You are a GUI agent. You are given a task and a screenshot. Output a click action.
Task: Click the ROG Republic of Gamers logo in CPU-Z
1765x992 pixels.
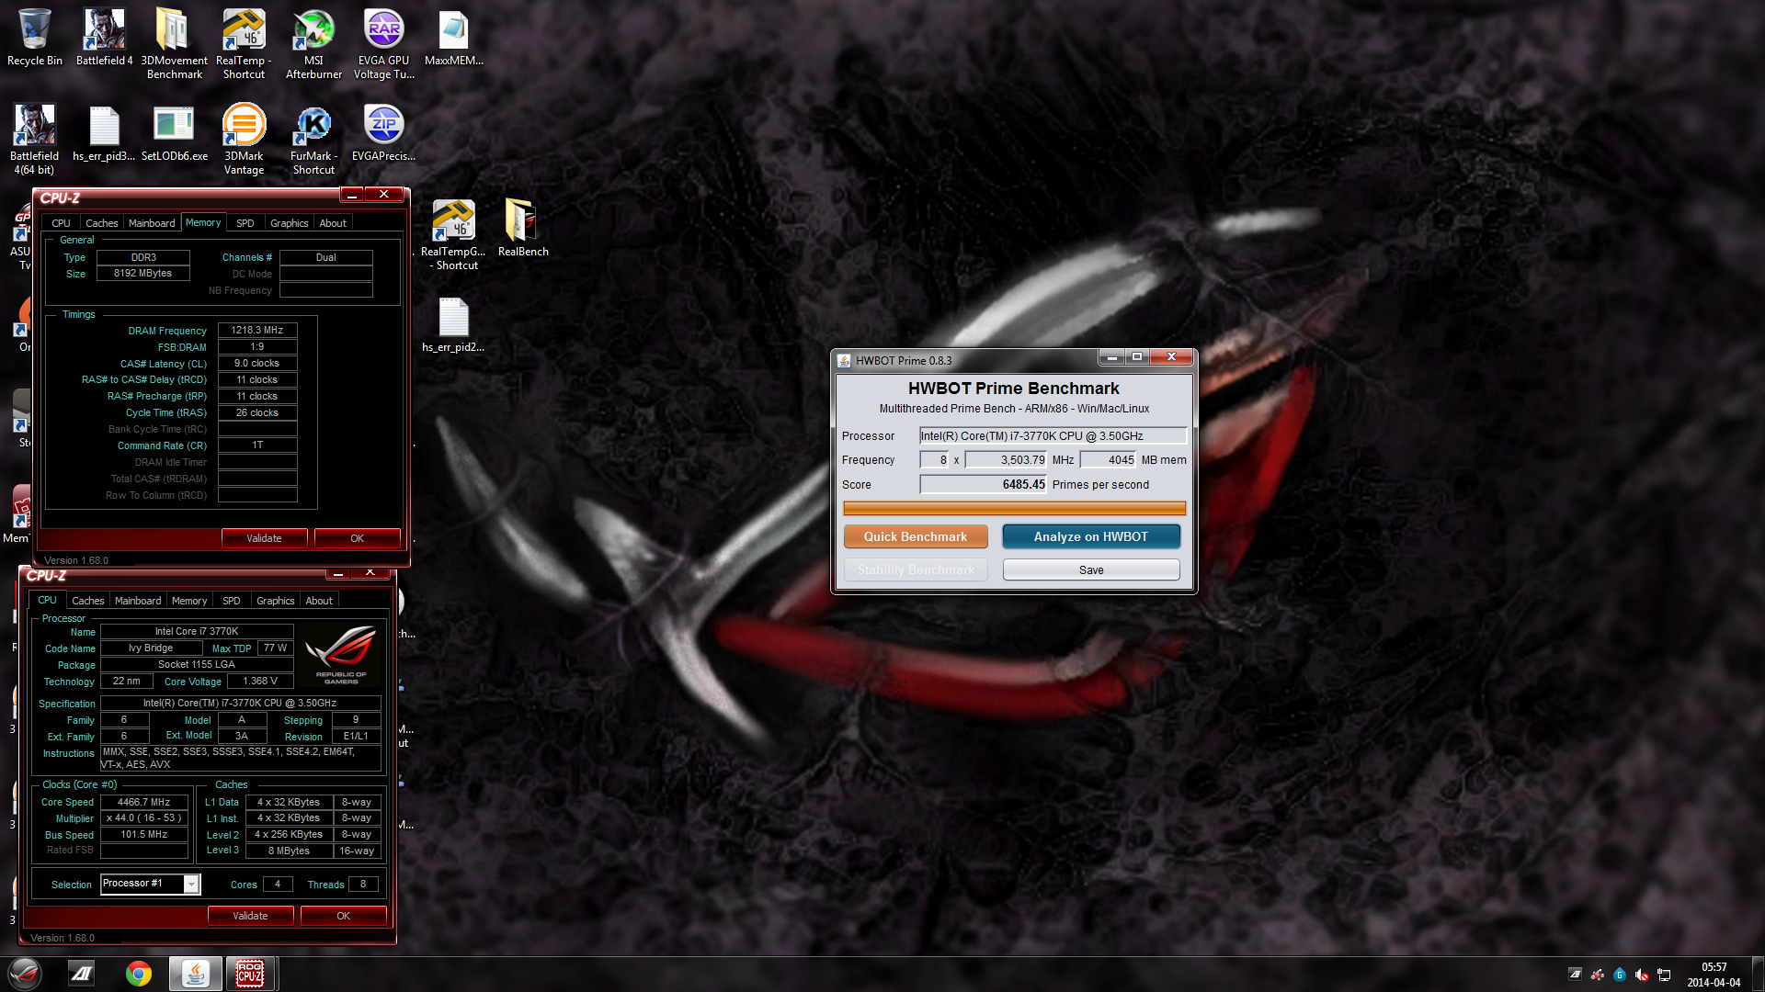pos(341,655)
